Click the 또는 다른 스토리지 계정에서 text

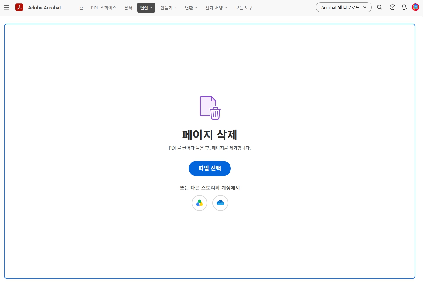(210, 188)
